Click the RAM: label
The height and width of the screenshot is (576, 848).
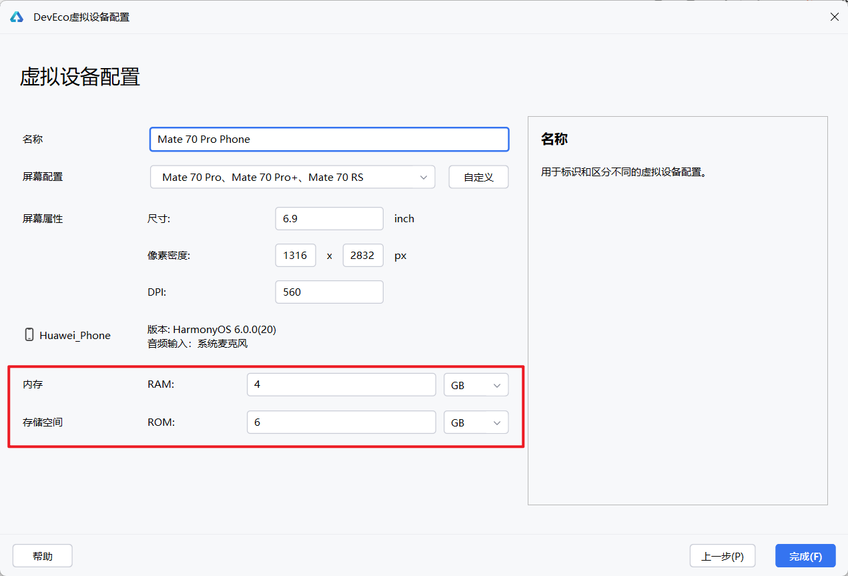(161, 385)
